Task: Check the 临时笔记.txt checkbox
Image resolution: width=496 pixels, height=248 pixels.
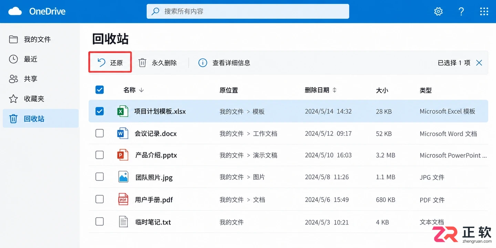Action: click(100, 221)
